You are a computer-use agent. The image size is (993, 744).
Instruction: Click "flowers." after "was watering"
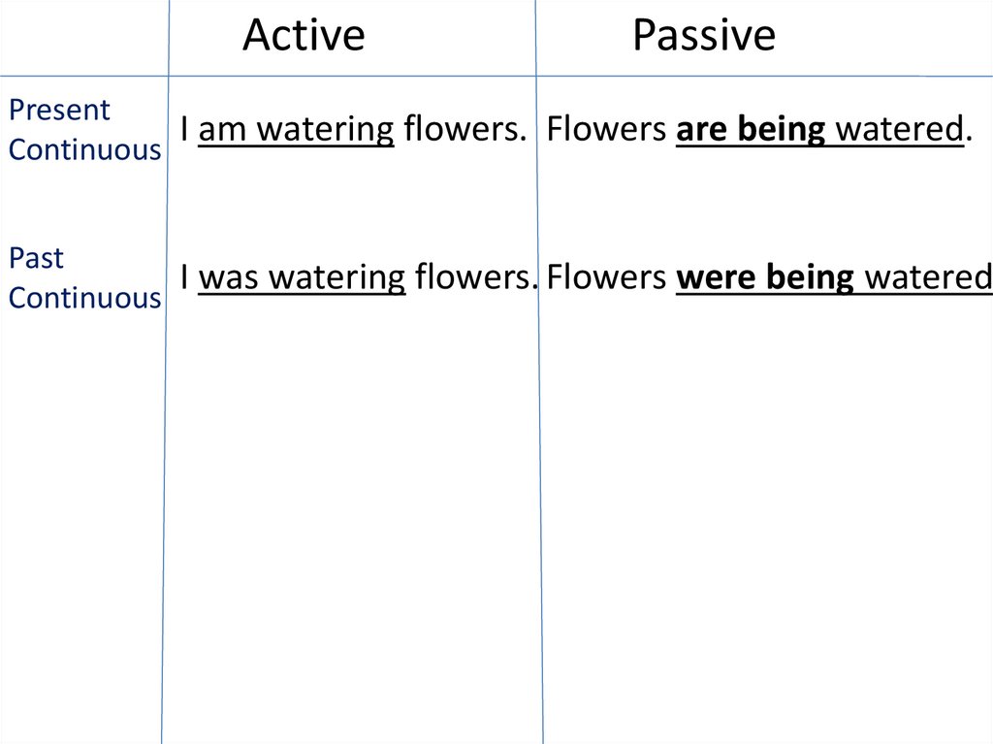[475, 277]
